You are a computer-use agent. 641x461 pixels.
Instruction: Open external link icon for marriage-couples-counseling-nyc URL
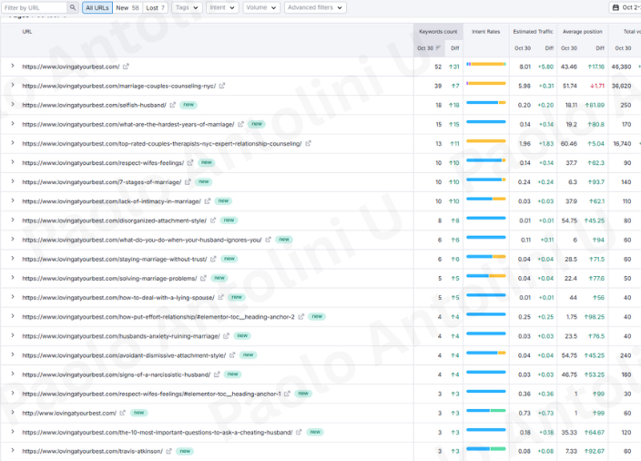(222, 86)
